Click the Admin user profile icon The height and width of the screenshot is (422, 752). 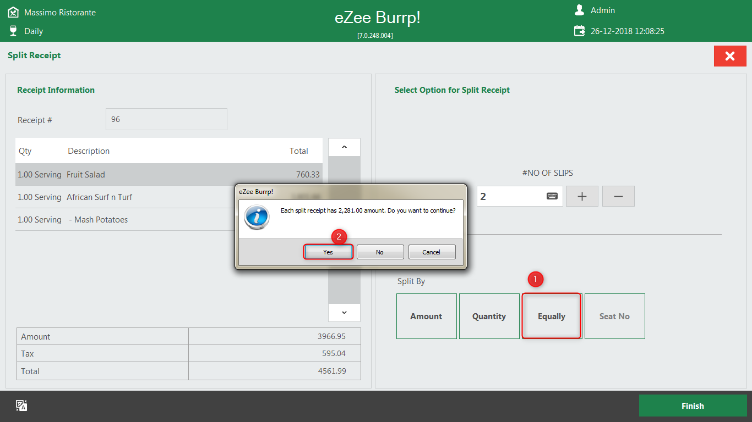tap(579, 10)
